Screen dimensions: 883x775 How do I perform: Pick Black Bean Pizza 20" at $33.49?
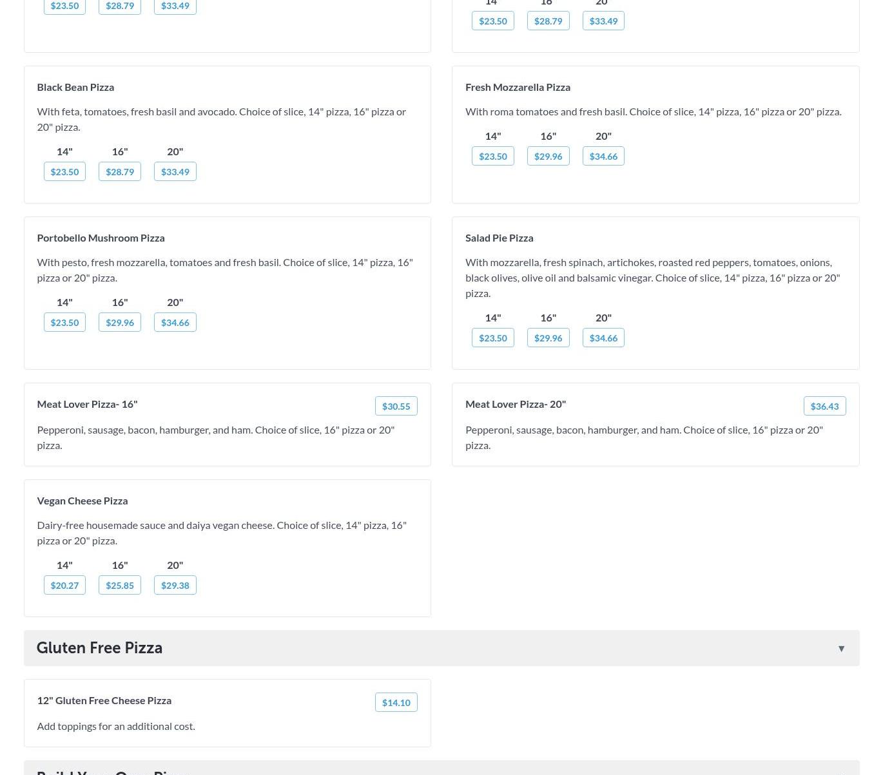coord(175,171)
